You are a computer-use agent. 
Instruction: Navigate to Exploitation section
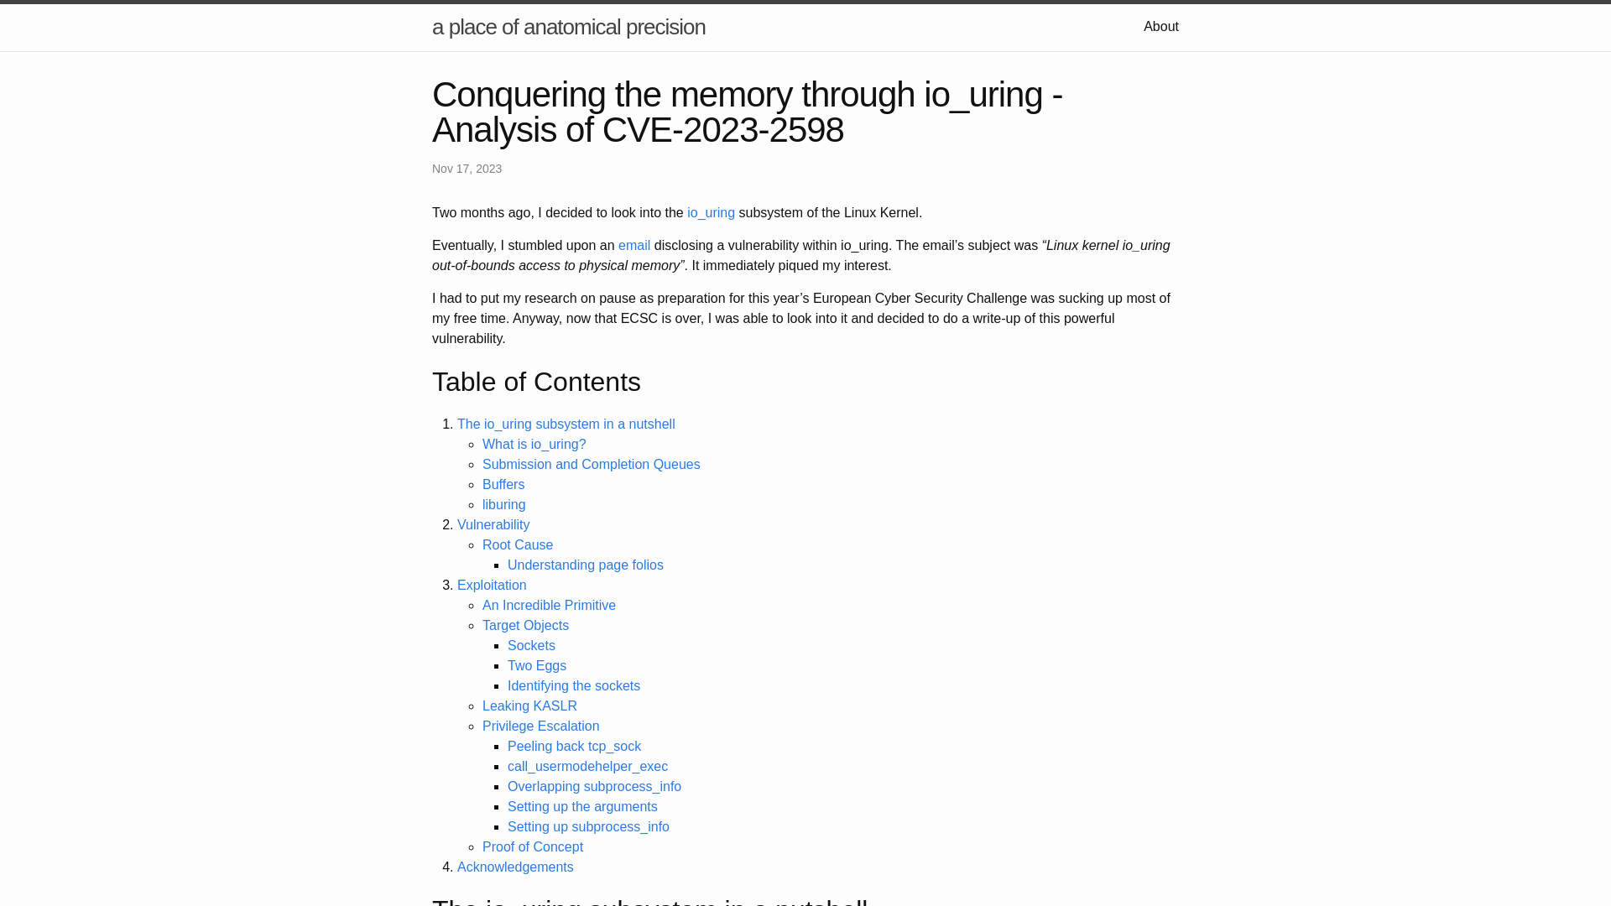tap(491, 584)
